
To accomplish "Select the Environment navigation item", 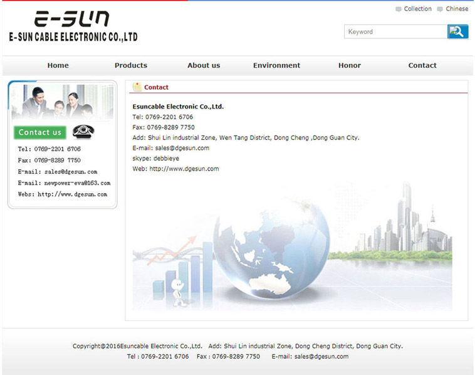I will pyautogui.click(x=276, y=65).
